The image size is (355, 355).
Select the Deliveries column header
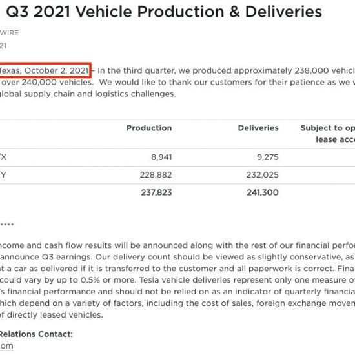pos(258,128)
